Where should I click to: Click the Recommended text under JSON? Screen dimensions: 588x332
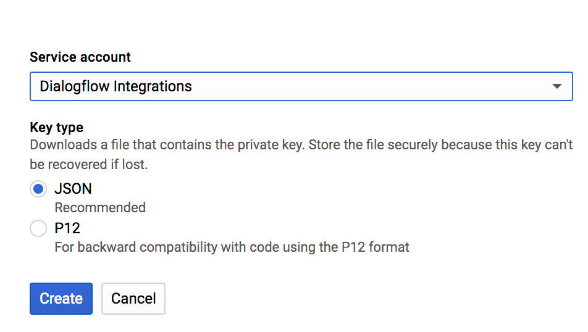[x=100, y=207]
